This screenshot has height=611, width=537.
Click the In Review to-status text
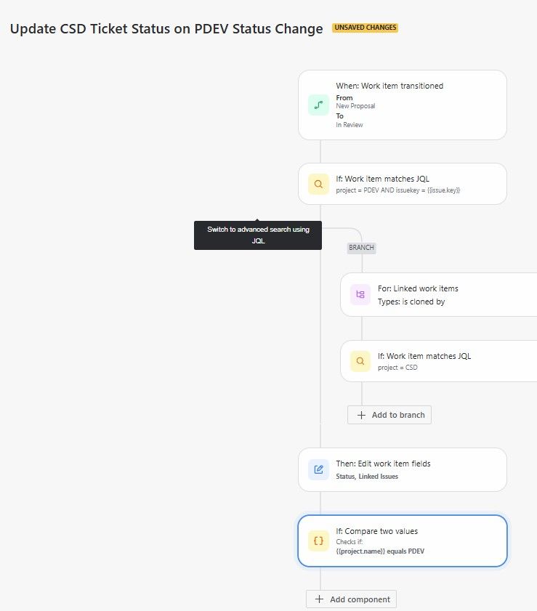point(350,125)
